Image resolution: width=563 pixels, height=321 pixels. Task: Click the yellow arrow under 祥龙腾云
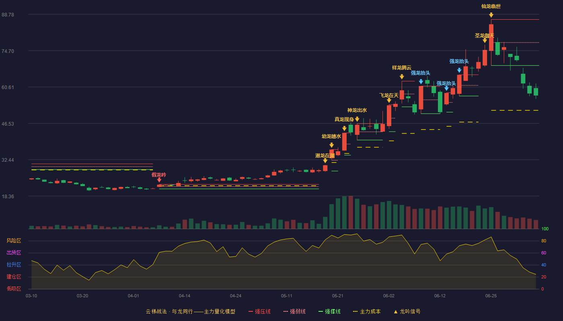pyautogui.click(x=402, y=77)
